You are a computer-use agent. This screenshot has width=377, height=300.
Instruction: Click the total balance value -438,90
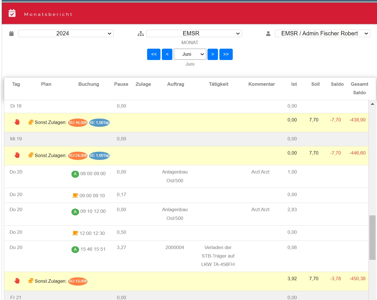point(357,120)
